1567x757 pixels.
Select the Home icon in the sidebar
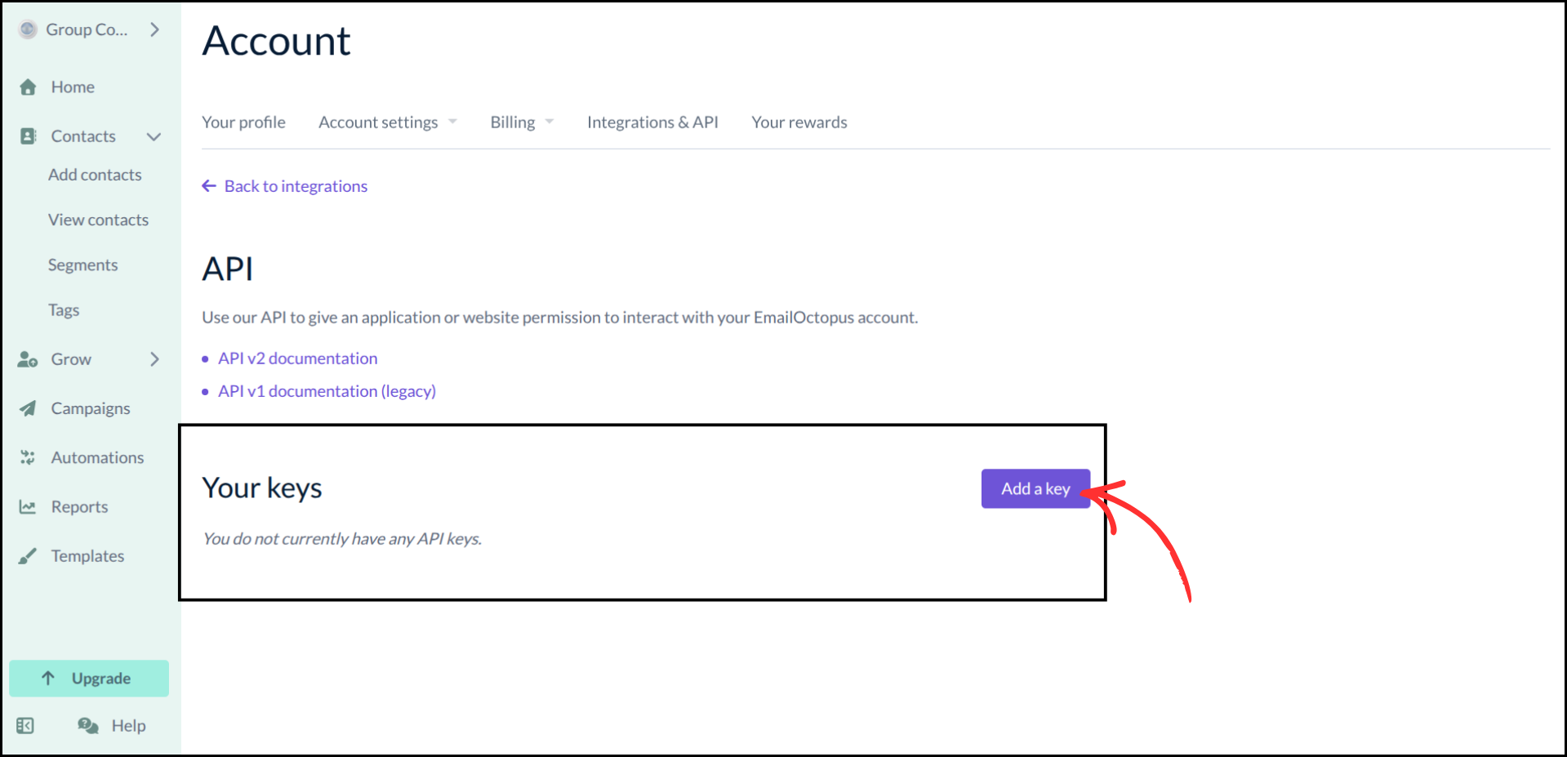(x=27, y=87)
